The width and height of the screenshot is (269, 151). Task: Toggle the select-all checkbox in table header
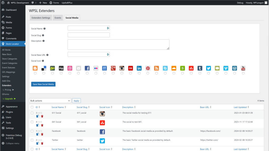click(32, 107)
